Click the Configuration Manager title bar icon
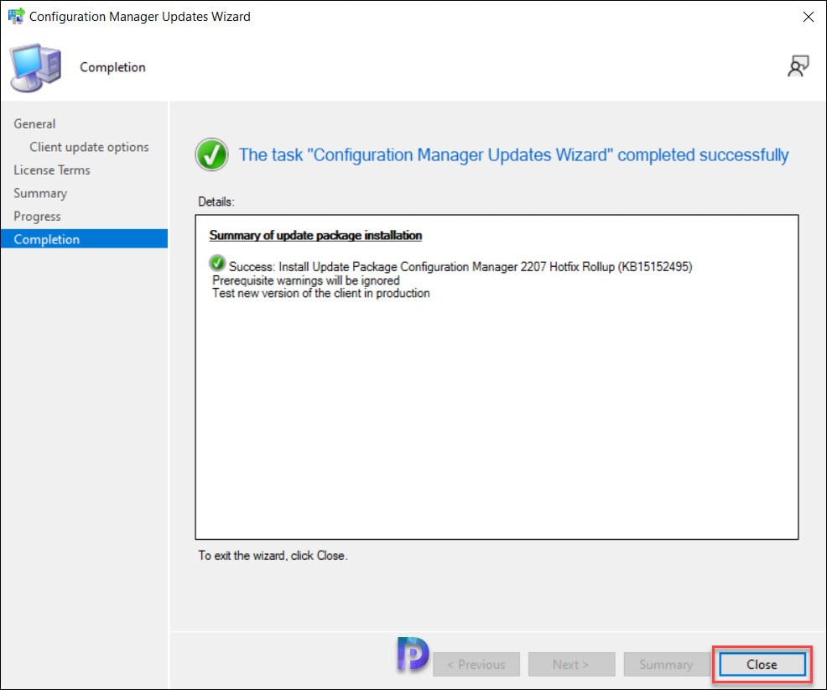The image size is (827, 690). (16, 16)
